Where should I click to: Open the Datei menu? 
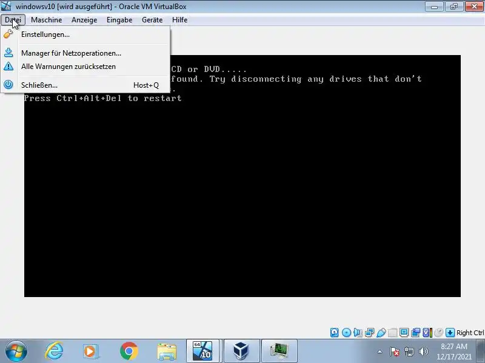(13, 20)
